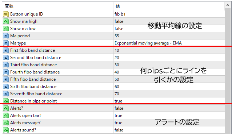Click the Ma period integer icon

click(x=5, y=36)
